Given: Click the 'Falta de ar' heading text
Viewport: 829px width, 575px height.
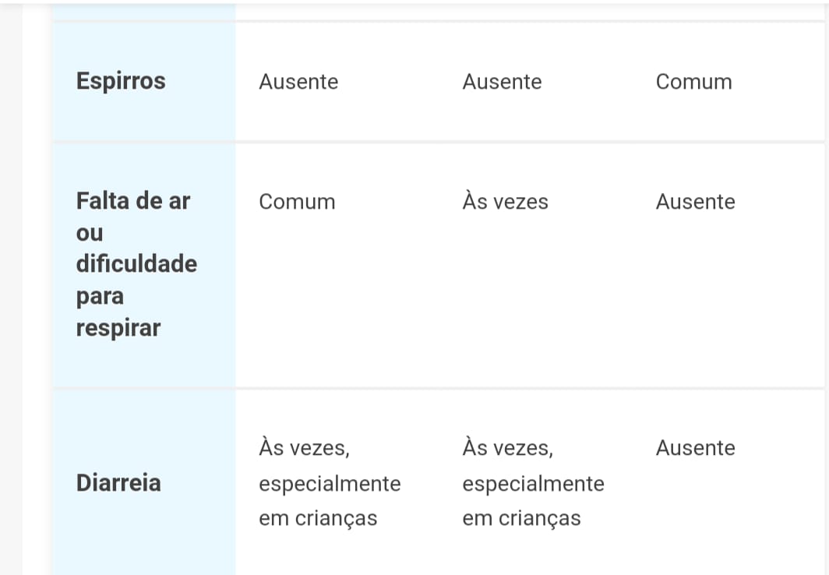Looking at the screenshot, I should point(133,200).
